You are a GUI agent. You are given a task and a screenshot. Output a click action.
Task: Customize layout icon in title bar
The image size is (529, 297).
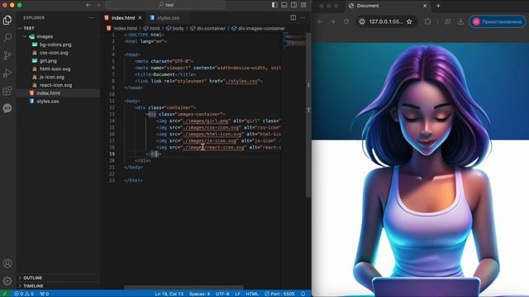(303, 5)
